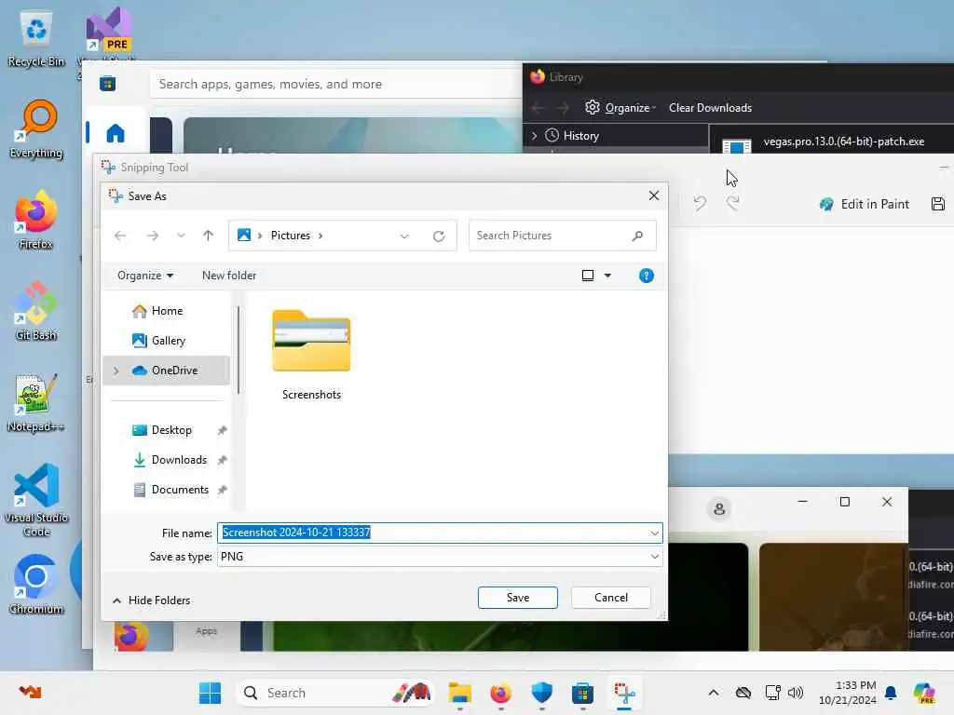Open Microsoft Store Home tab icon

coord(115,132)
